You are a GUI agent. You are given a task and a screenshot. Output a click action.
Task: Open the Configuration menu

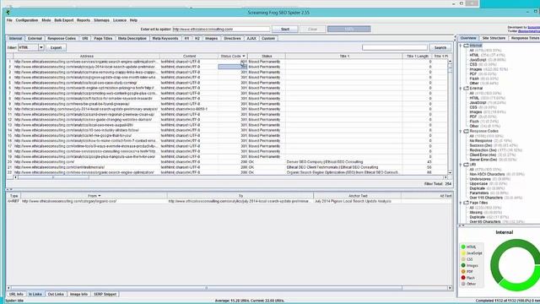coord(27,20)
